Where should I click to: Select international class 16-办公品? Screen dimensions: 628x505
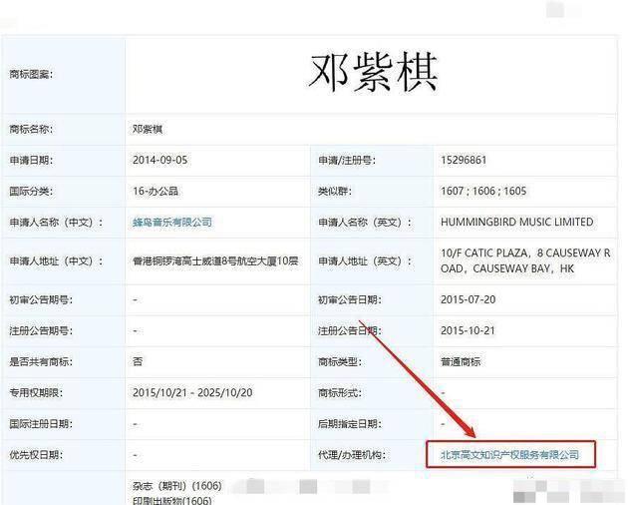tap(156, 191)
